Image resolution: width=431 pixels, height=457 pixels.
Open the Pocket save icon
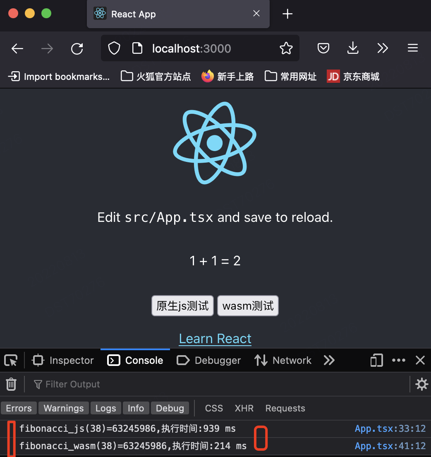[323, 49]
